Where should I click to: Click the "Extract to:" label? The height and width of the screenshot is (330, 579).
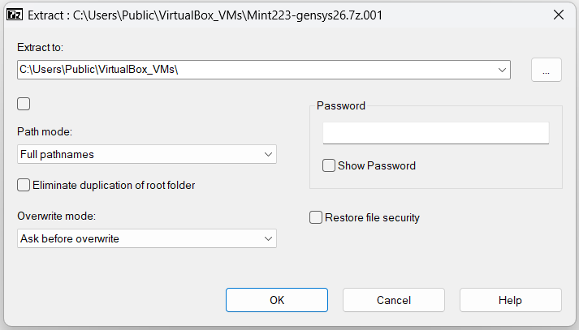pos(41,47)
